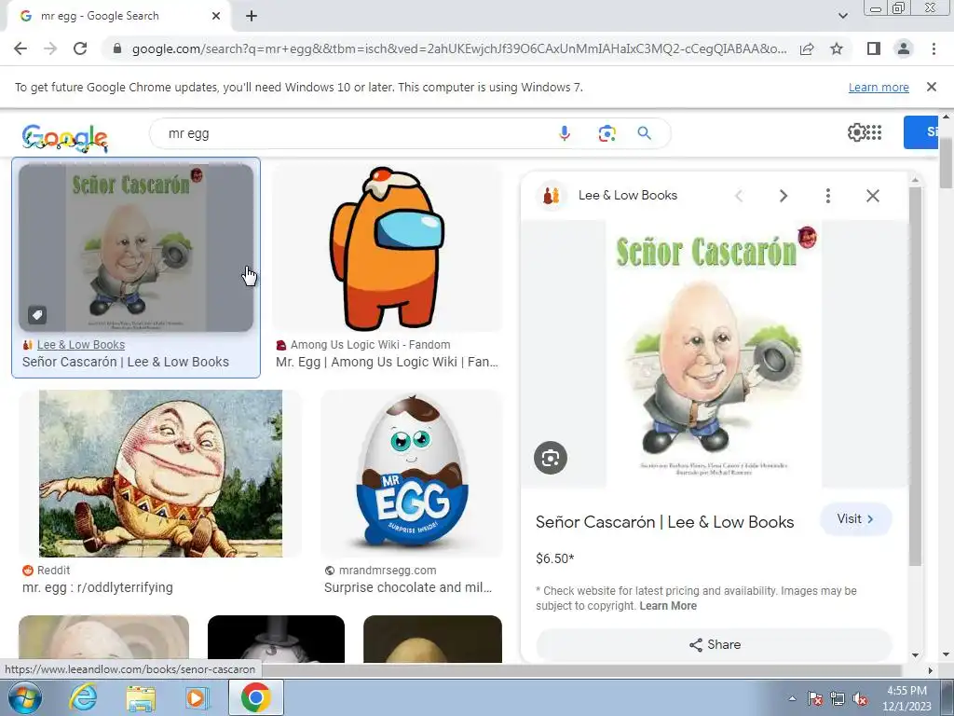This screenshot has height=716, width=954.
Task: Open 'Señor Cascarón | Lee & Low Books' title
Action: 664,522
